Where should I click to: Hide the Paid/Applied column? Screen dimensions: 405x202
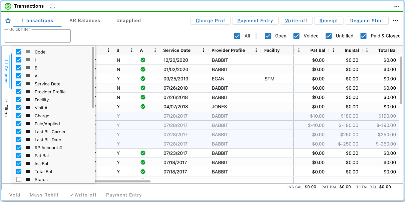click(x=19, y=124)
